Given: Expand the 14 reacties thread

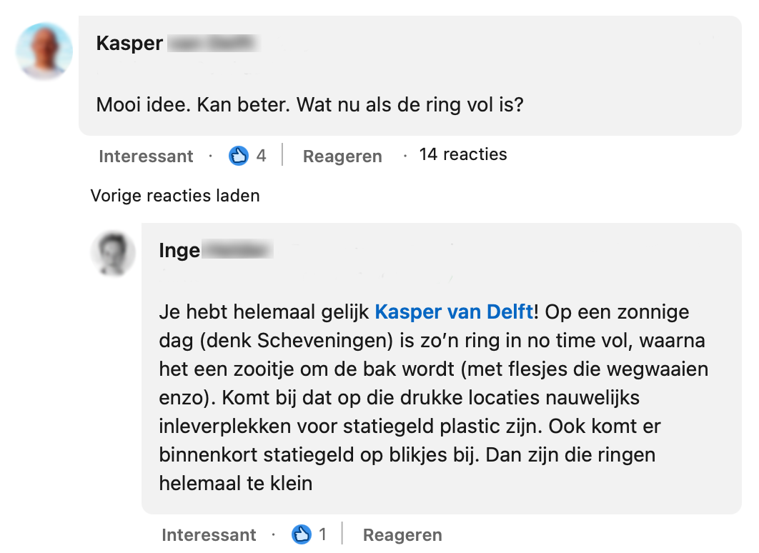Looking at the screenshot, I should [462, 154].
